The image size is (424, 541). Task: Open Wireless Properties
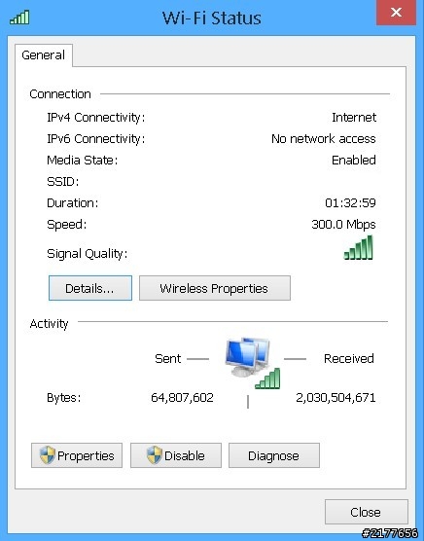click(214, 288)
